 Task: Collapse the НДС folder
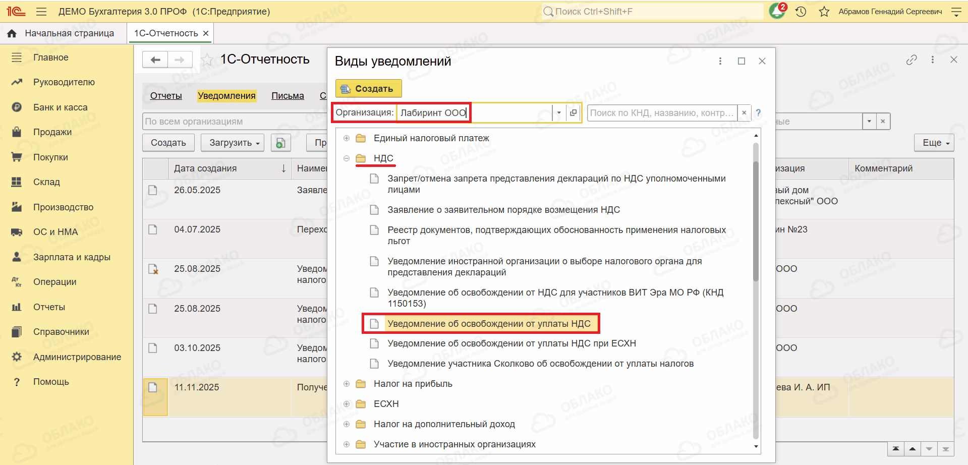pos(347,158)
